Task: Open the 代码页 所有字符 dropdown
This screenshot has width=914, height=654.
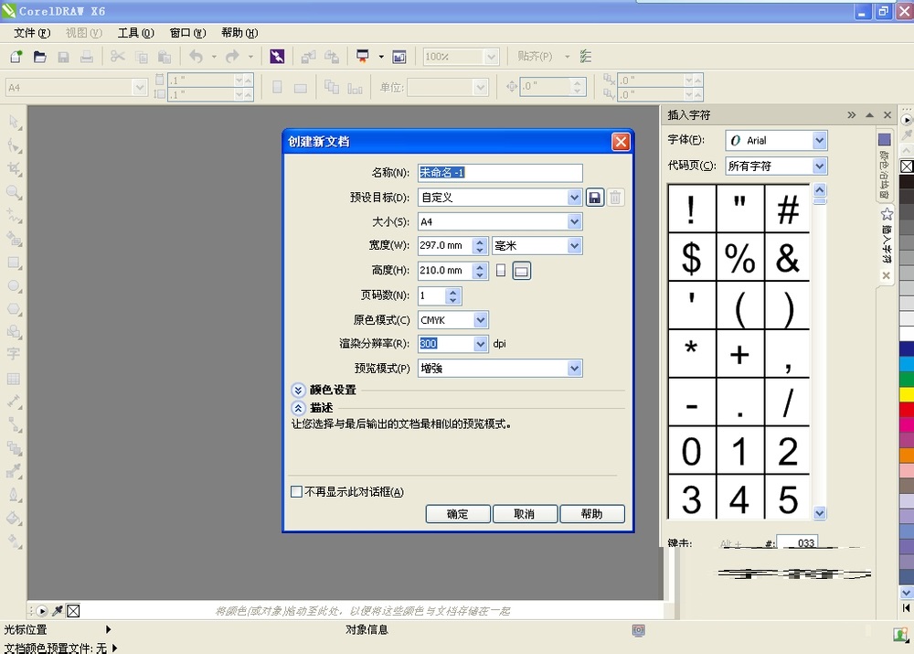Action: (819, 166)
